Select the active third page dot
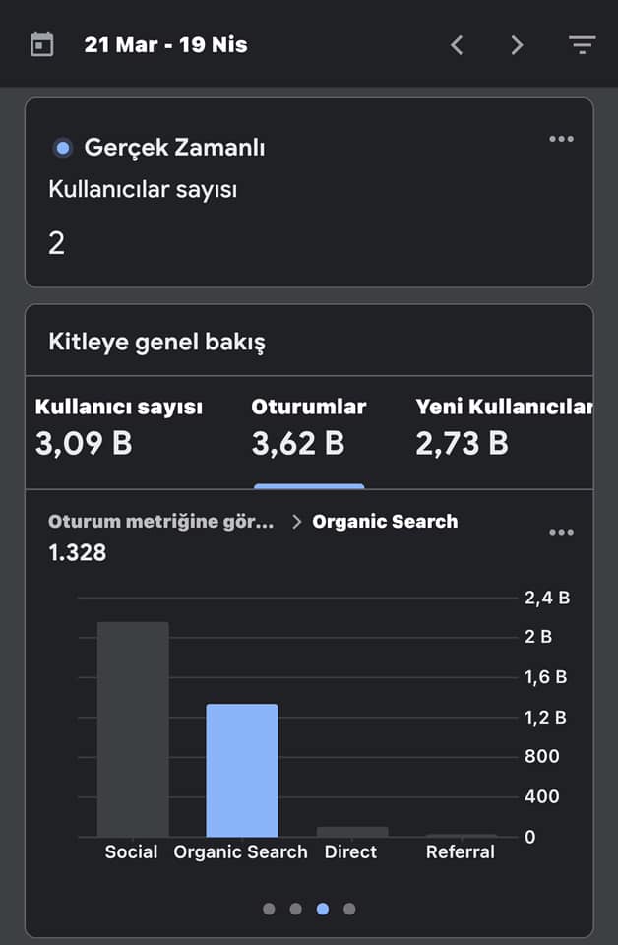Image resolution: width=618 pixels, height=945 pixels. [x=323, y=909]
